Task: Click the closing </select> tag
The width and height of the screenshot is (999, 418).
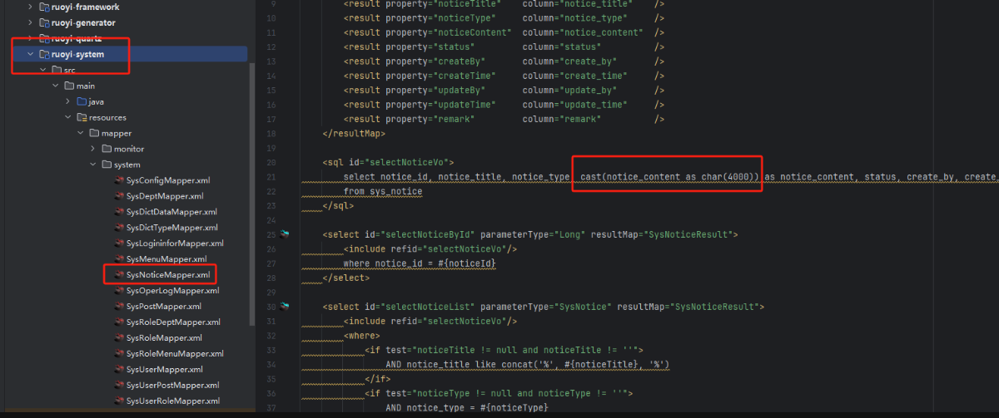Action: 346,278
